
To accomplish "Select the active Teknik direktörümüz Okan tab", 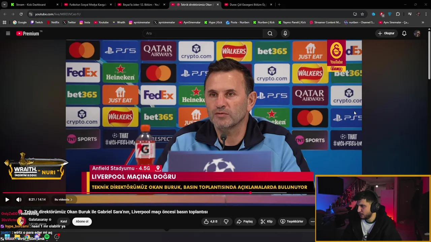I will (x=195, y=5).
